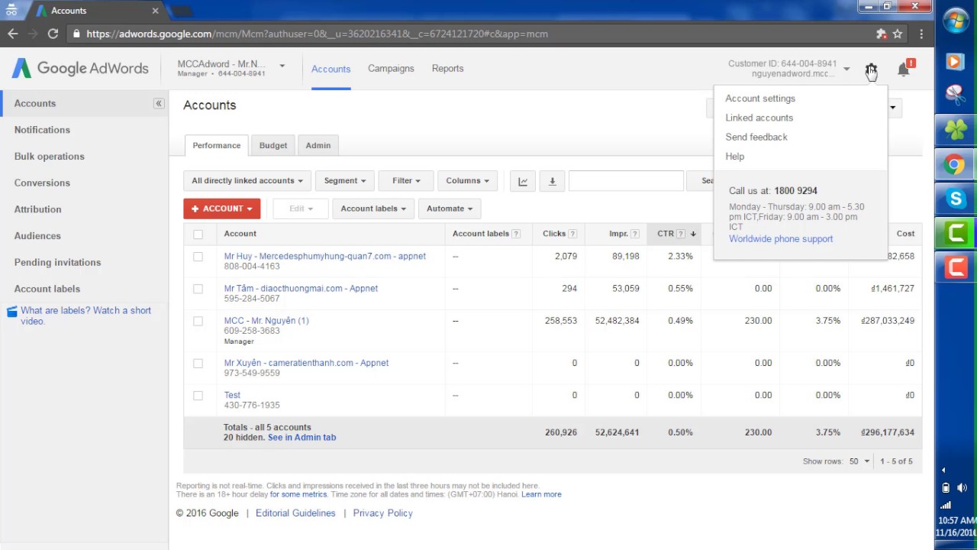Click the volume icon in tray

pyautogui.click(x=963, y=487)
